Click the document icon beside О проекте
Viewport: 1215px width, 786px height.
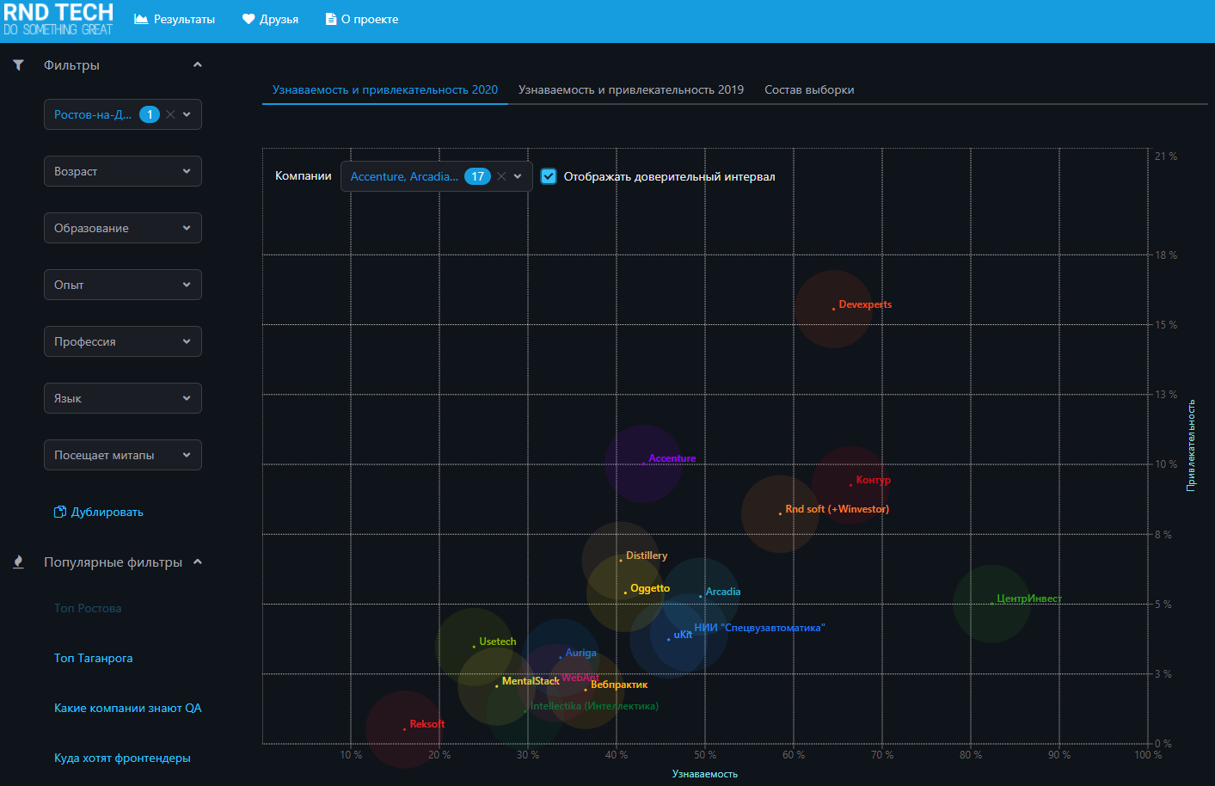[x=331, y=19]
